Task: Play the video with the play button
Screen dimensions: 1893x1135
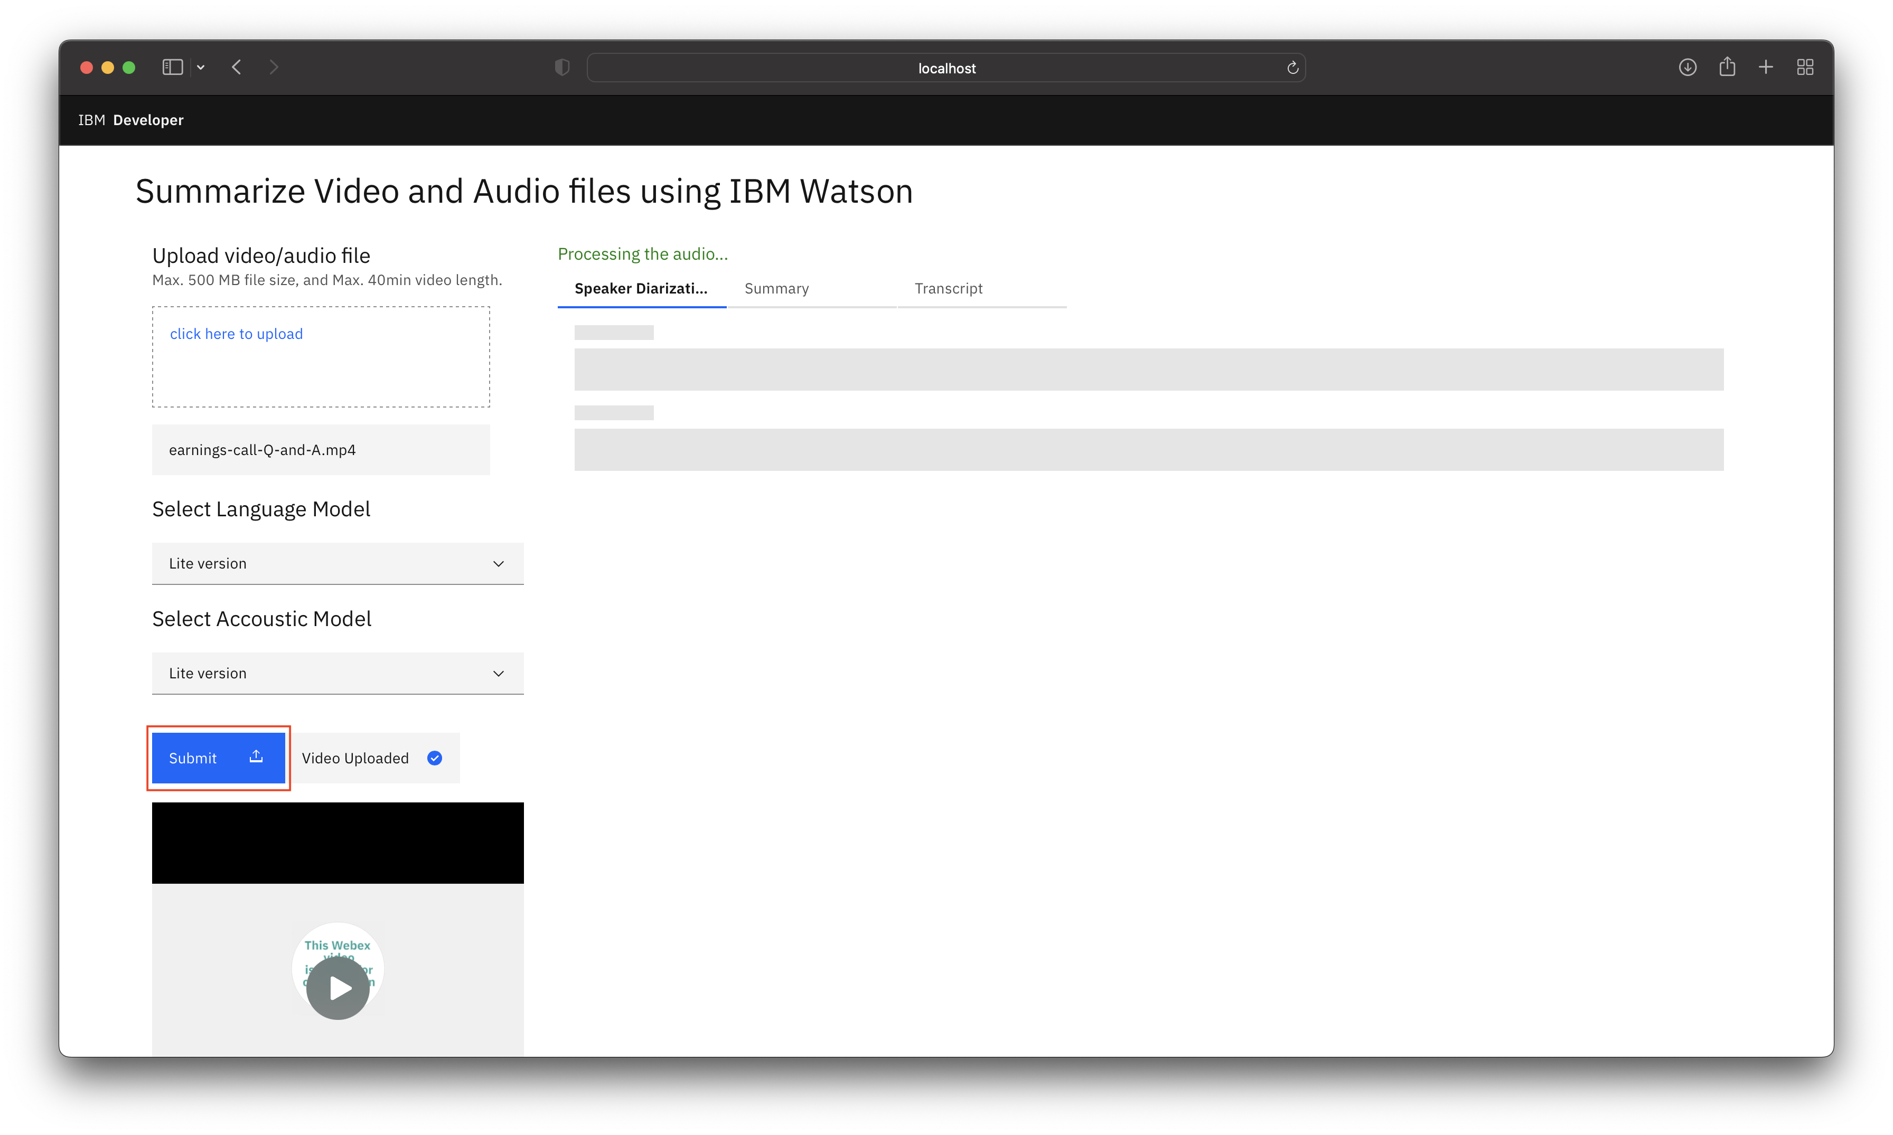Action: (x=338, y=987)
